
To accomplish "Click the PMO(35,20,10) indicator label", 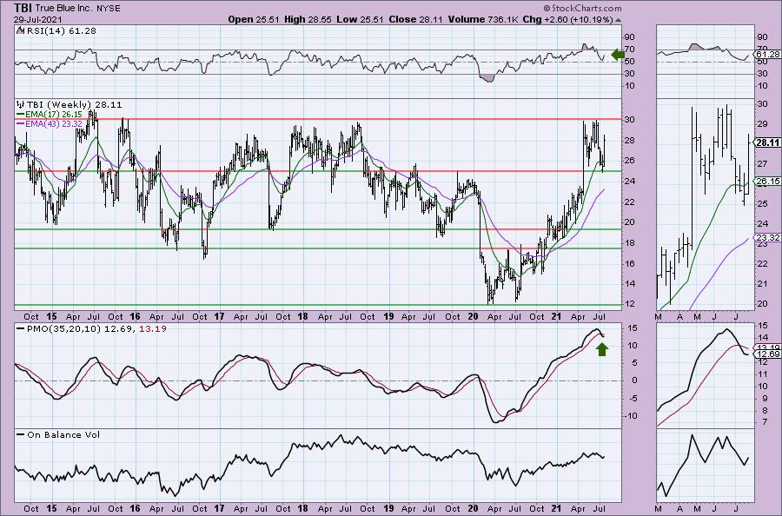I will pyautogui.click(x=64, y=329).
